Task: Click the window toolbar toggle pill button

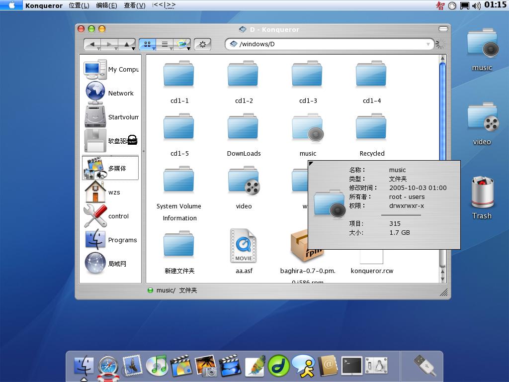Action: click(443, 29)
